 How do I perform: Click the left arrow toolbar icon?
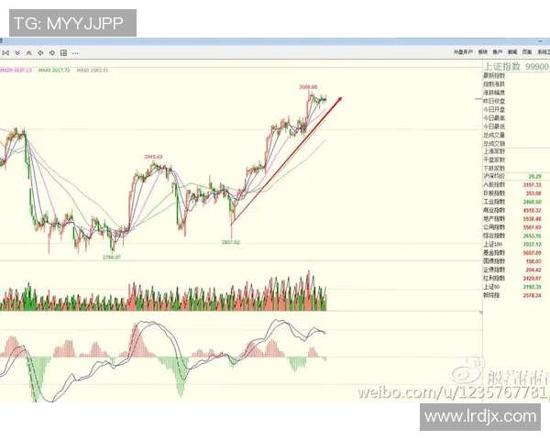coord(40,53)
